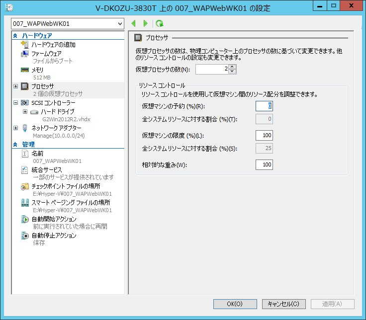This screenshot has width=366, height=320.
Task: Click the 全システム リソース (T) value box
Action: point(264,119)
